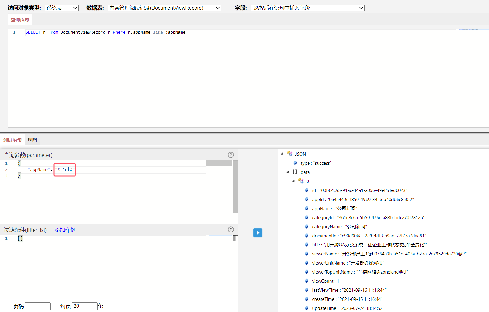Switch to the 视图 tab
Screen dimensions: 489x312
[32, 140]
